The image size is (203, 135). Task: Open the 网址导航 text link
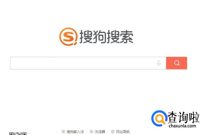tap(123, 132)
